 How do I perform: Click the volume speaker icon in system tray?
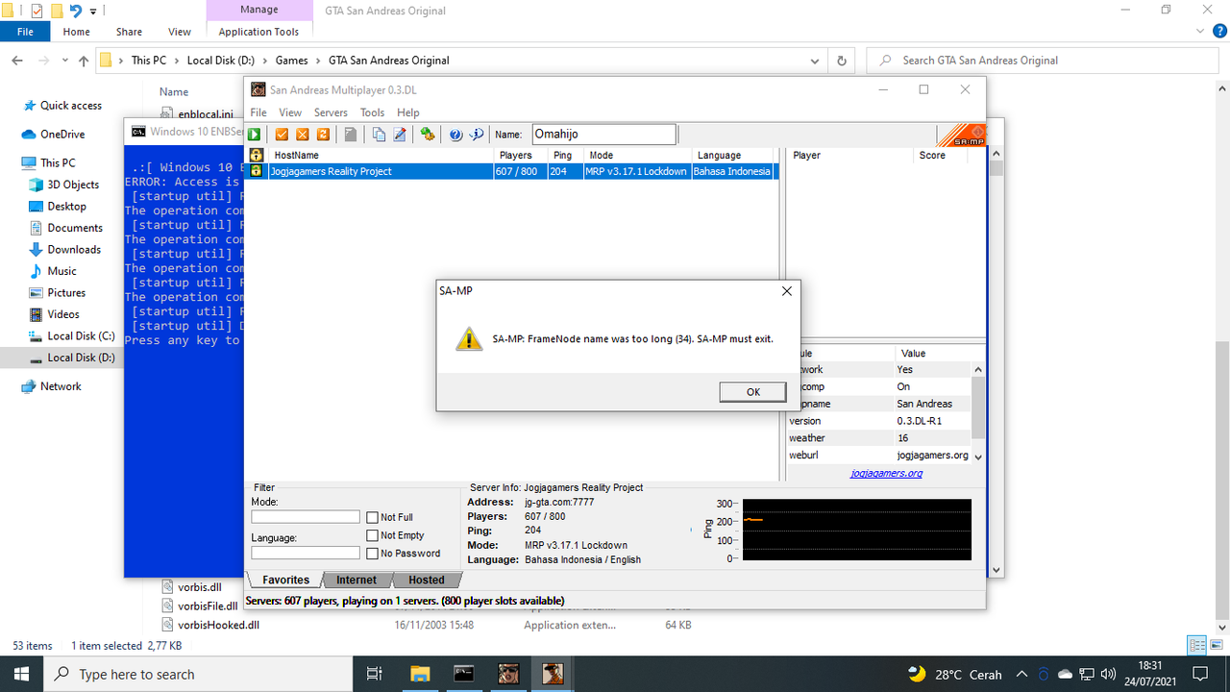point(1108,674)
